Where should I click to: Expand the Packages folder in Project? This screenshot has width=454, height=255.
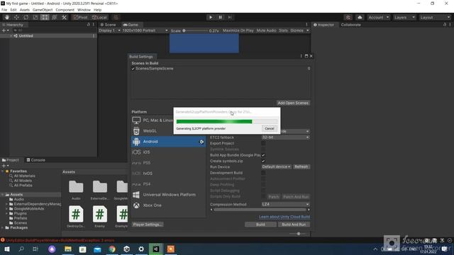(x=3, y=228)
